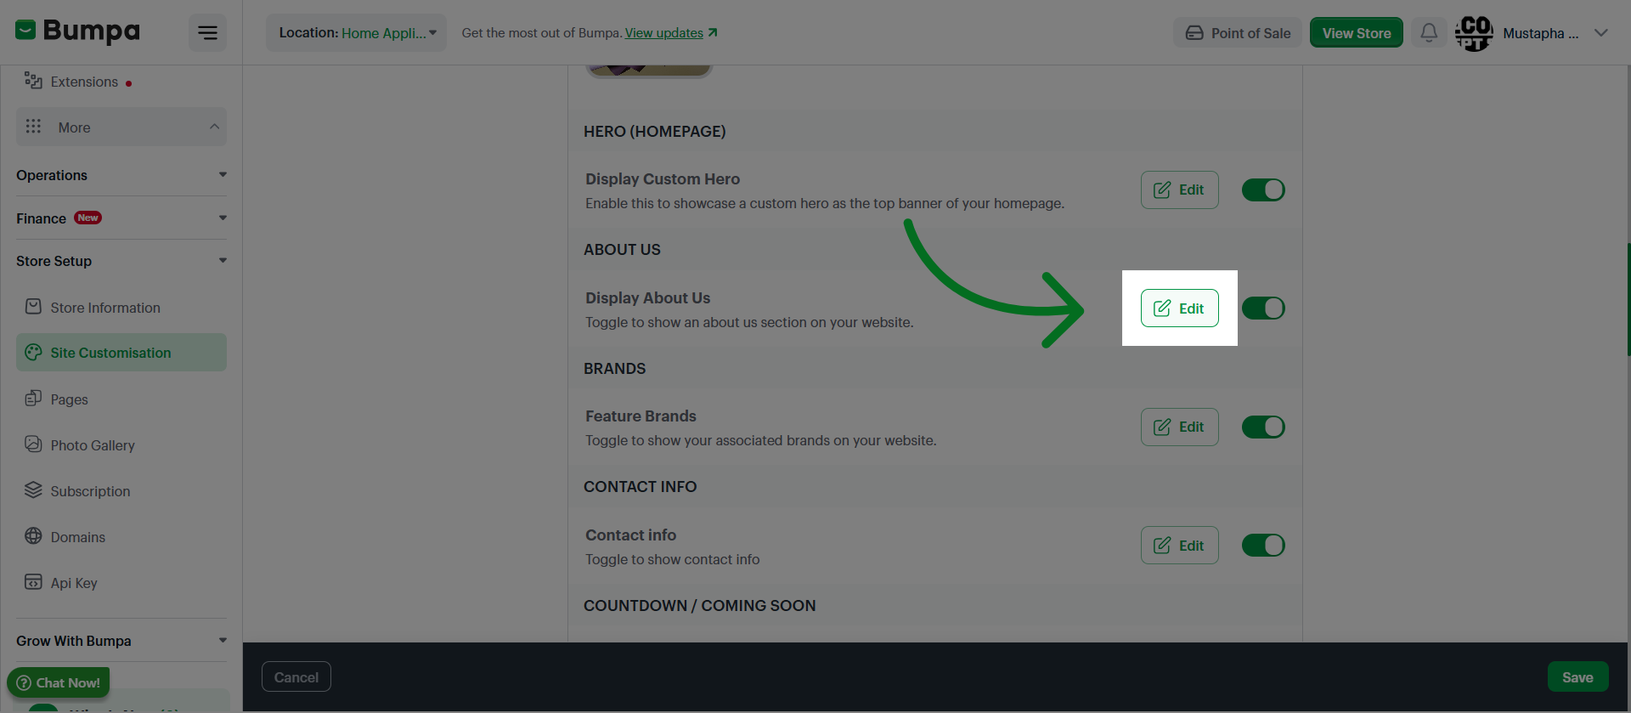Click the Pages icon in sidebar
The height and width of the screenshot is (713, 1631).
pyautogui.click(x=33, y=398)
